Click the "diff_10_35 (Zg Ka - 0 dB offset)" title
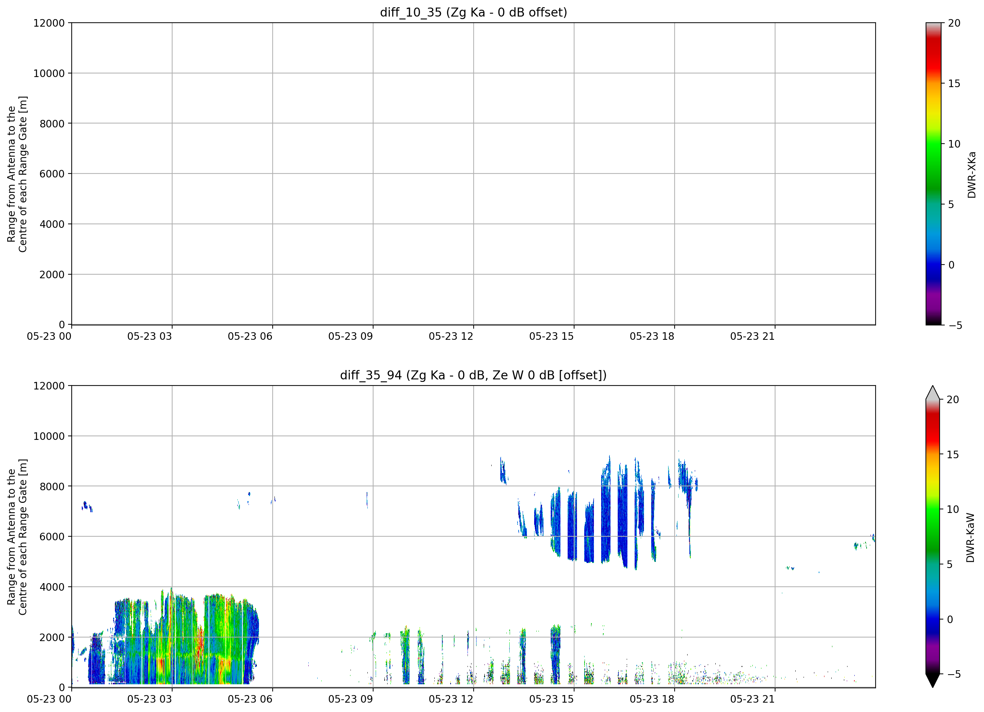 click(473, 12)
